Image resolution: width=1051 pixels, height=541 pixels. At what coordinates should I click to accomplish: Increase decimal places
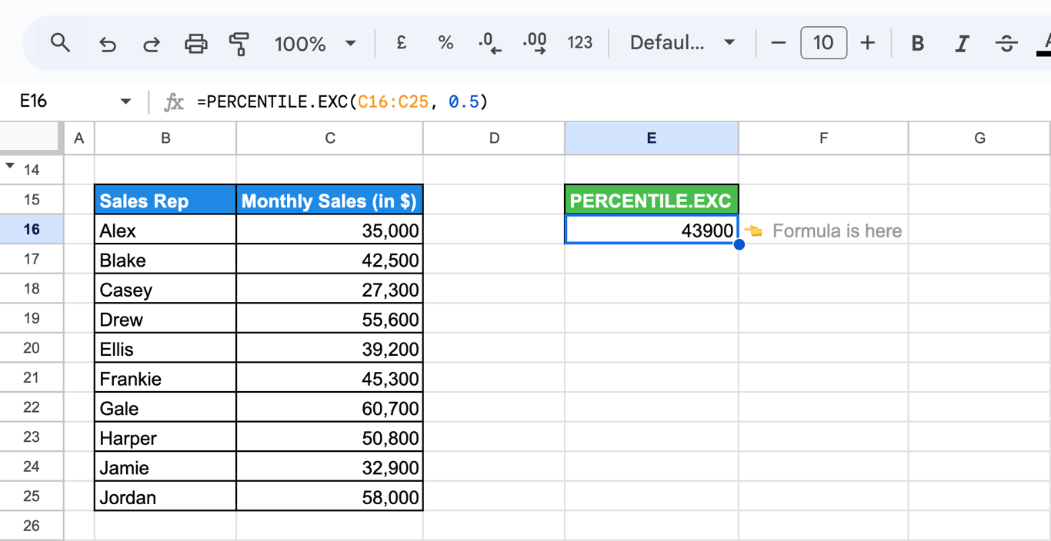(x=535, y=43)
